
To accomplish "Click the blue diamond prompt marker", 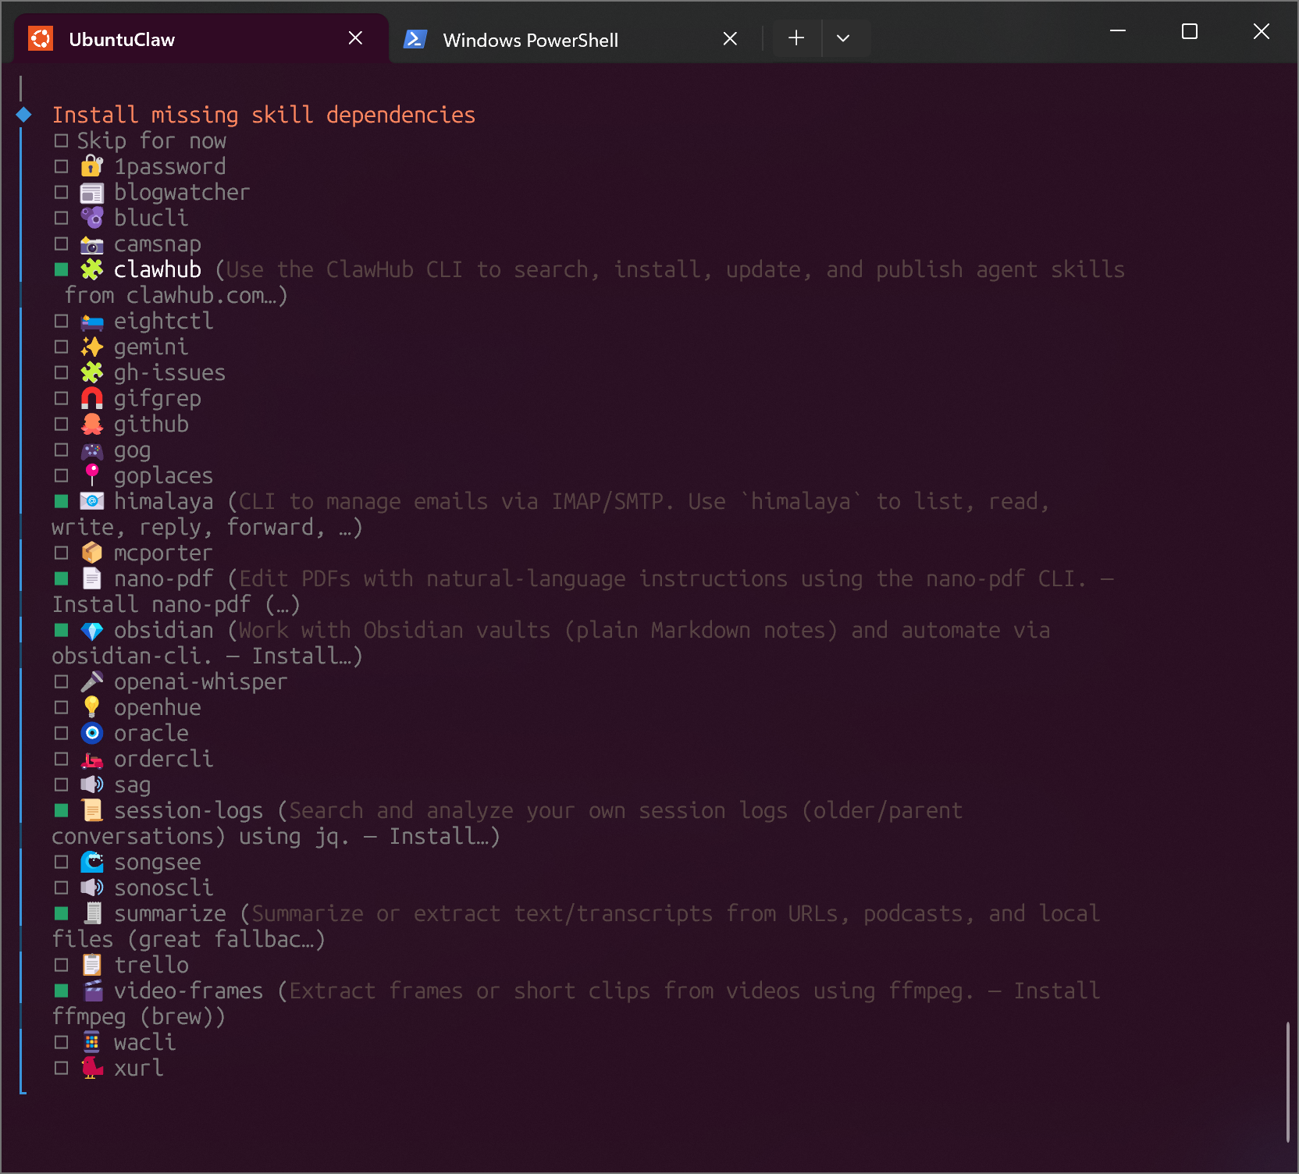I will (24, 115).
